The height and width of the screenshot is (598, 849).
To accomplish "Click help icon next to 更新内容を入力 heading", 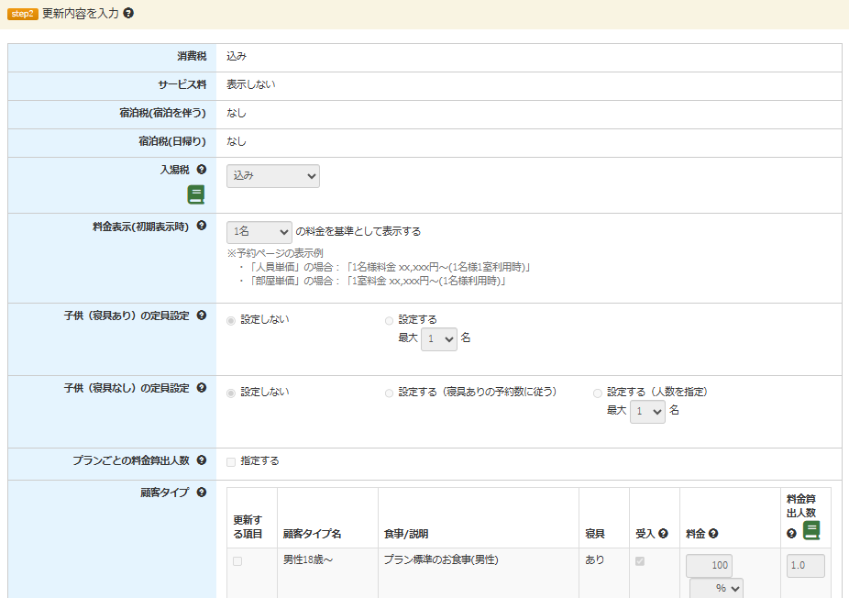I will [128, 13].
